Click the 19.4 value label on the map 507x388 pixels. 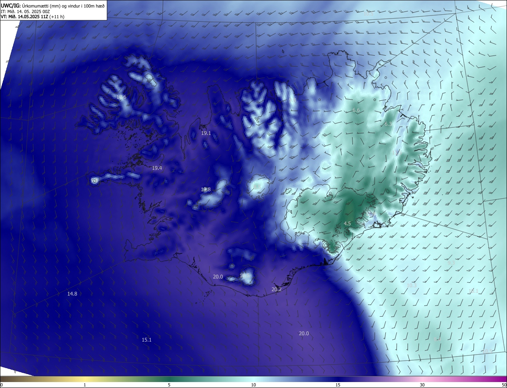pyautogui.click(x=157, y=168)
